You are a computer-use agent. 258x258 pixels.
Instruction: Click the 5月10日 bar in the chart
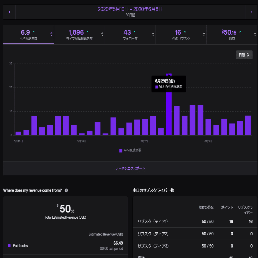(18, 134)
